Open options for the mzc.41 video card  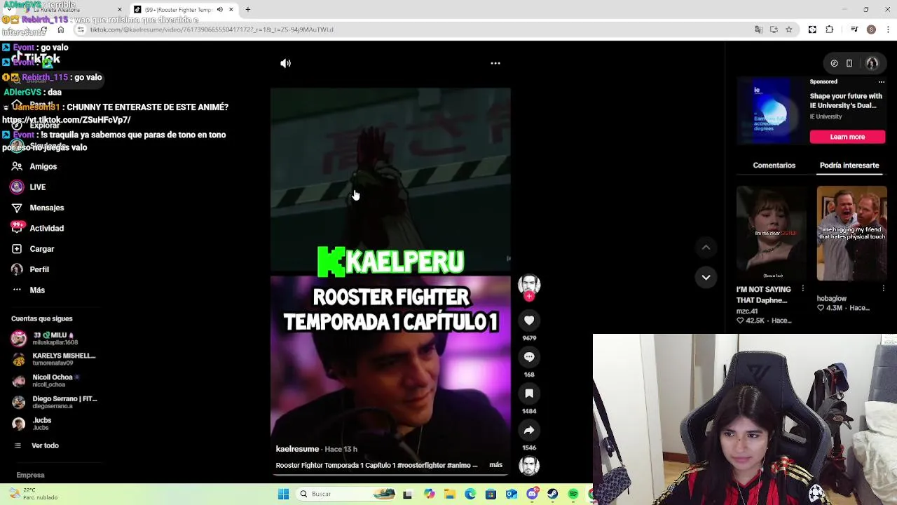(x=803, y=289)
